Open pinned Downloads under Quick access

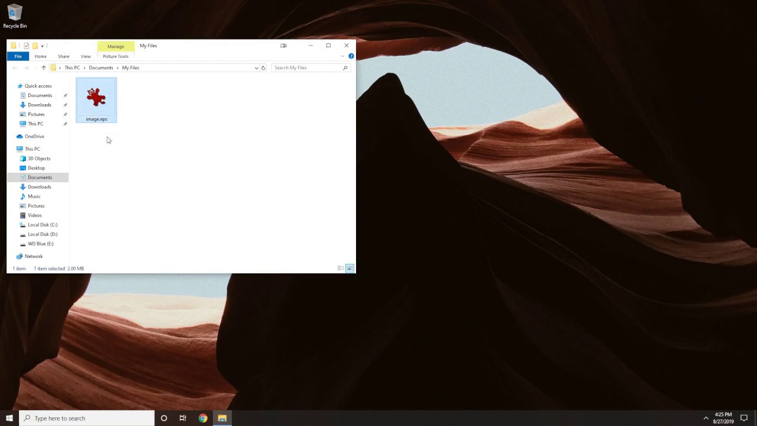click(x=40, y=105)
